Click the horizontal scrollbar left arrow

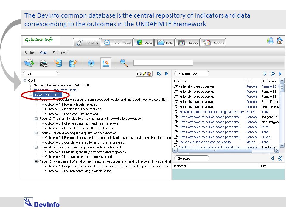(175, 150)
